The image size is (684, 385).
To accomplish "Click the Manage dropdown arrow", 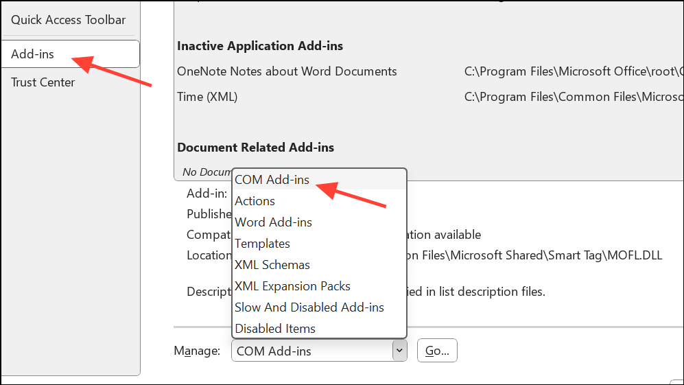I will coord(399,351).
